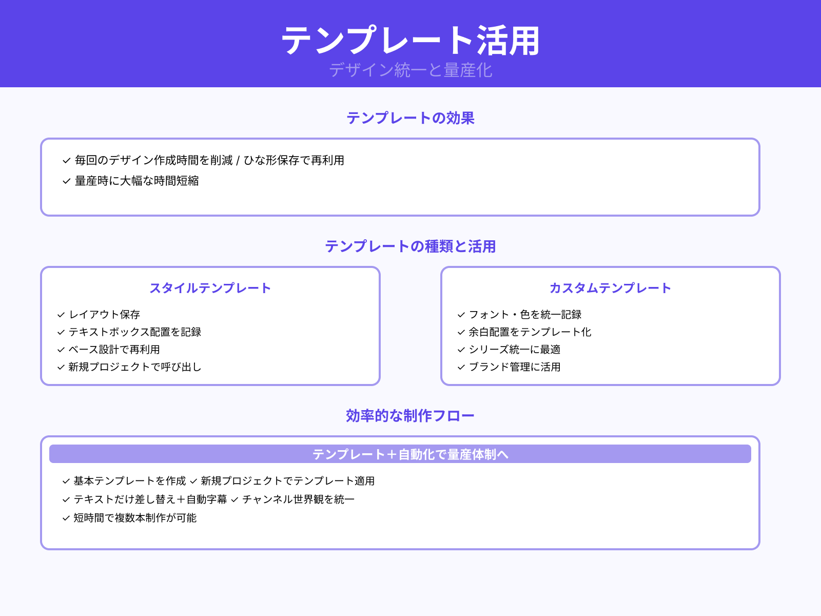Viewport: 821px width, 616px height.
Task: Select the checkmark next to 量産時に大幅な時間短縮
Action: (x=66, y=181)
